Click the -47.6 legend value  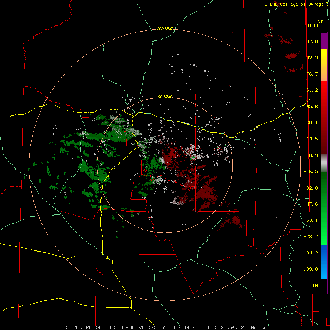tap(311, 204)
